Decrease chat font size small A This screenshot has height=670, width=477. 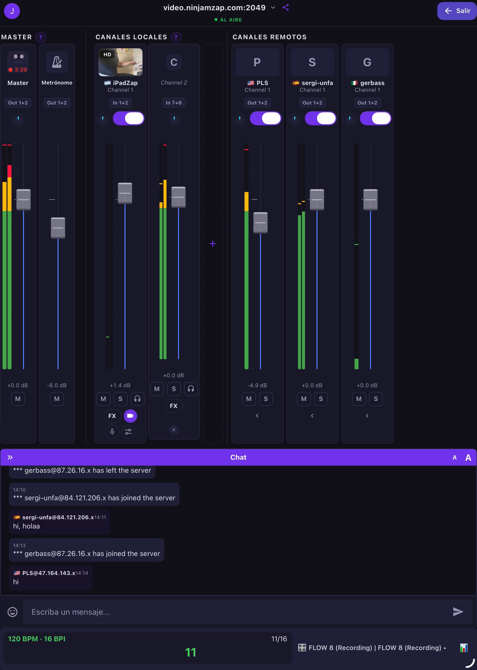click(x=455, y=458)
